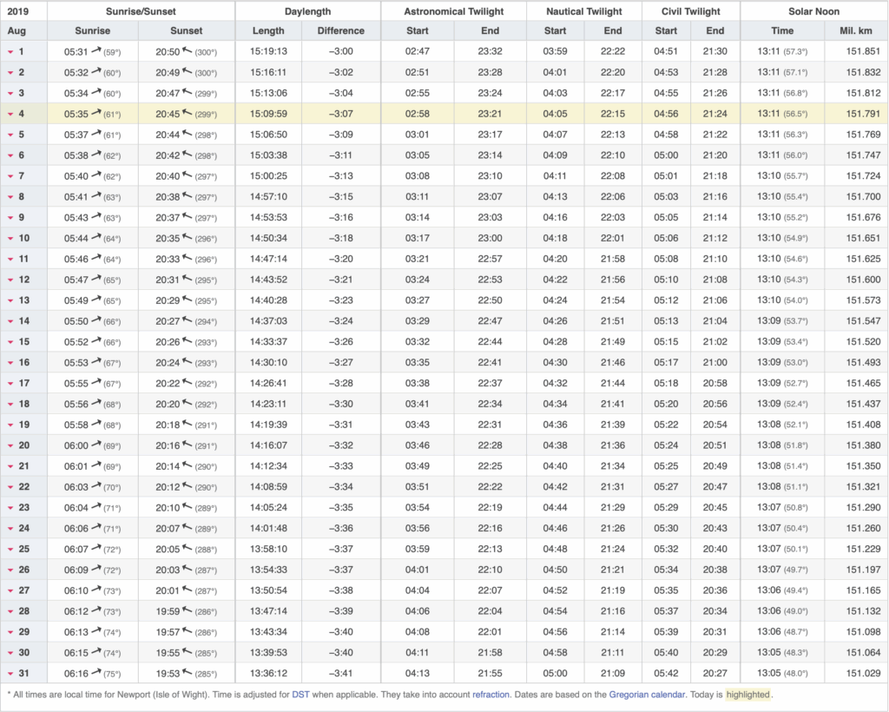
Task: Click the sunset direction arrow for Aug 1
Action: click(188, 51)
